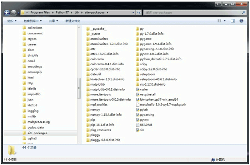250x165 pixels.
Task: Select six-1.12.0.dist-info folder name
Action: tap(152, 84)
